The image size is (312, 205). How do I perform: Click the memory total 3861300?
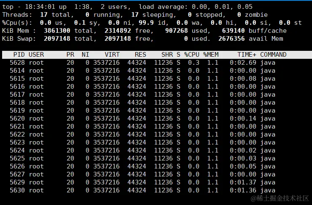pyautogui.click(x=57, y=31)
